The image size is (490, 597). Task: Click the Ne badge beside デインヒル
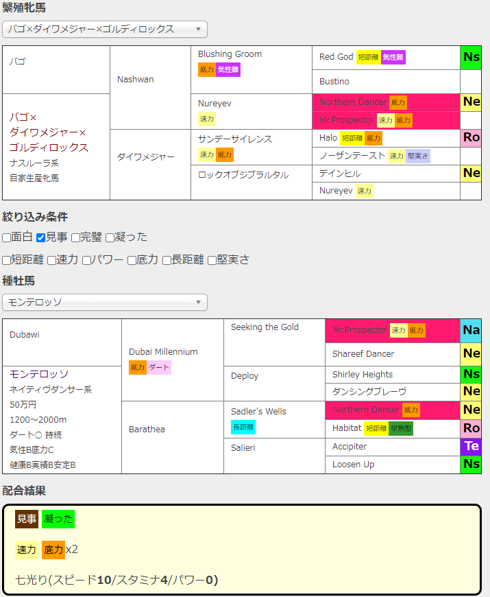(x=471, y=173)
